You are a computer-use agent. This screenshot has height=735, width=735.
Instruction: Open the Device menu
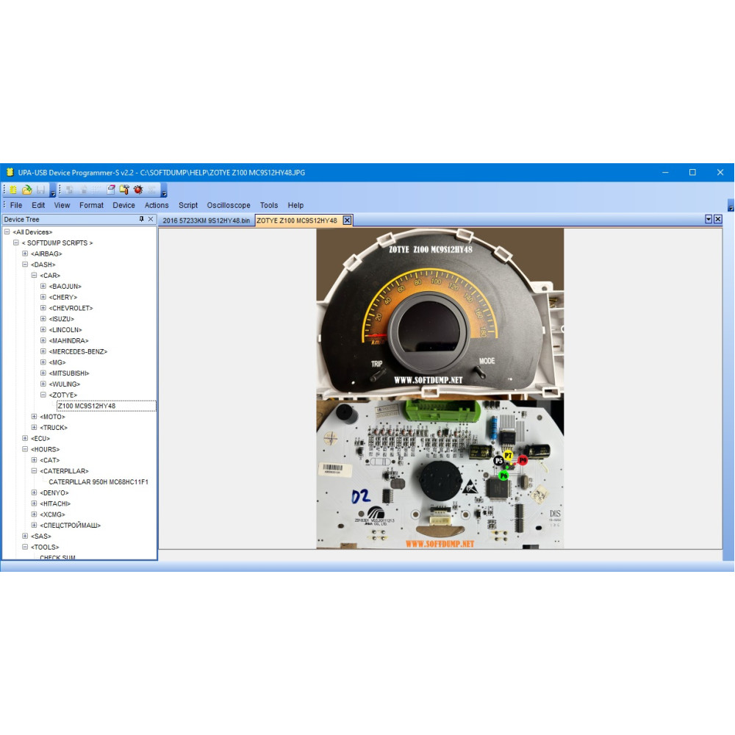[123, 205]
